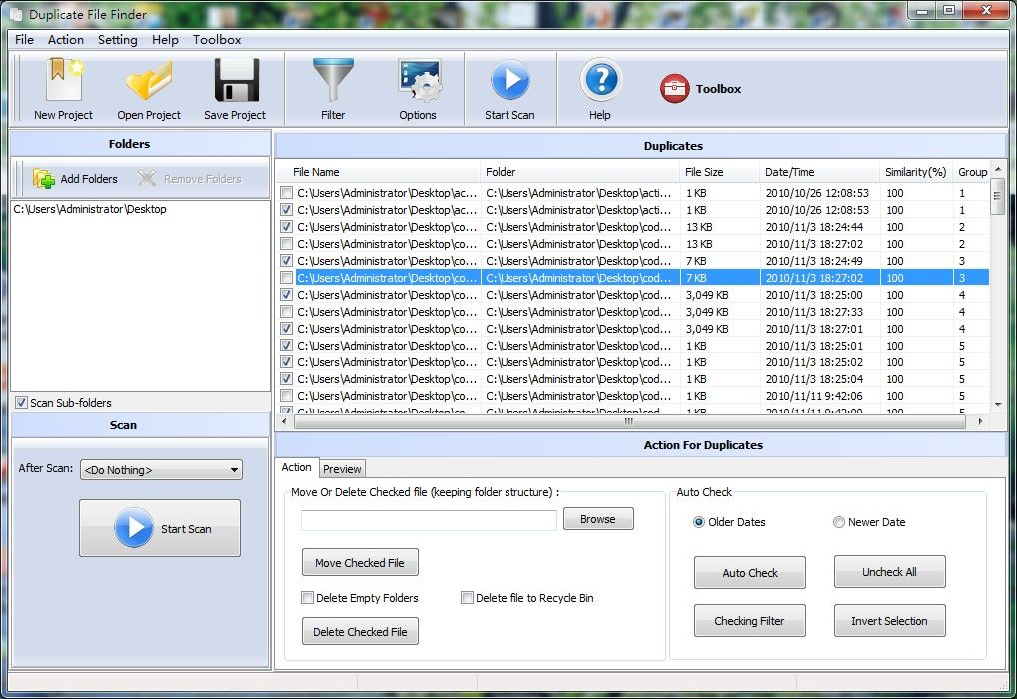Enable Delete Empty Folders checkbox
Image resolution: width=1017 pixels, height=699 pixels.
[308, 598]
